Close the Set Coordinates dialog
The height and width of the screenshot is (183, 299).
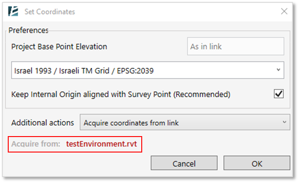[284, 11]
